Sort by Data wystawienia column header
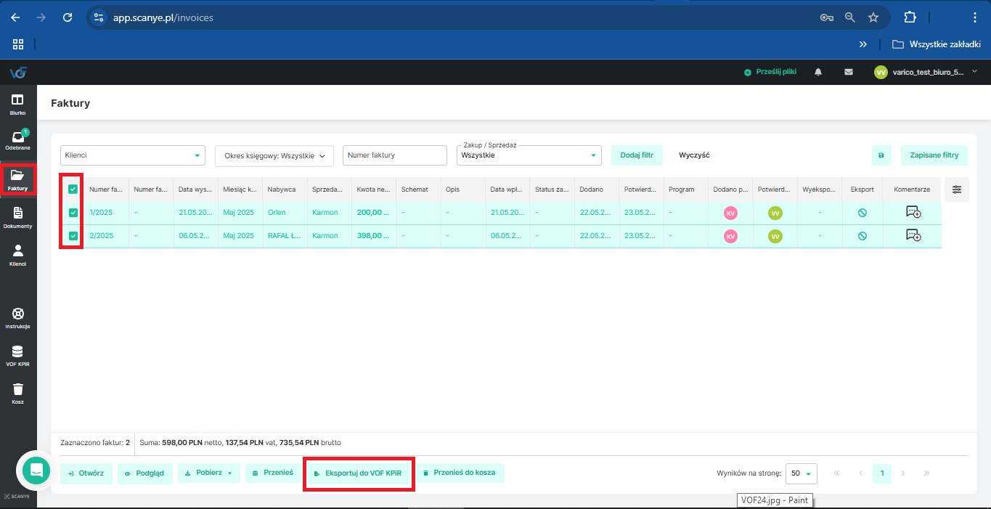 195,189
